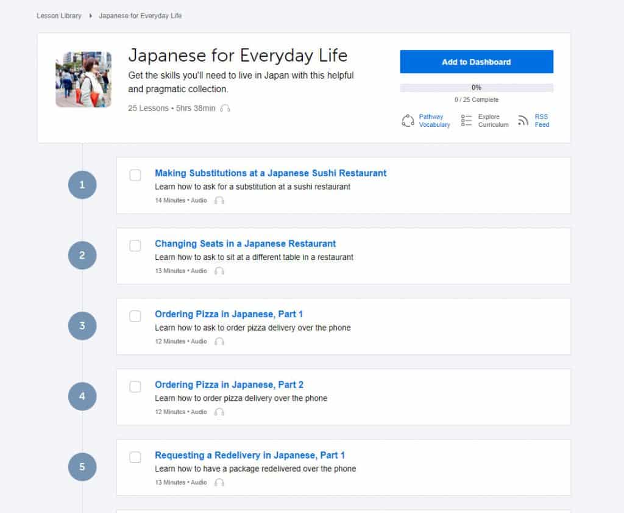624x513 pixels.
Task: Mark lesson 1 as complete via checkbox
Action: 135,175
